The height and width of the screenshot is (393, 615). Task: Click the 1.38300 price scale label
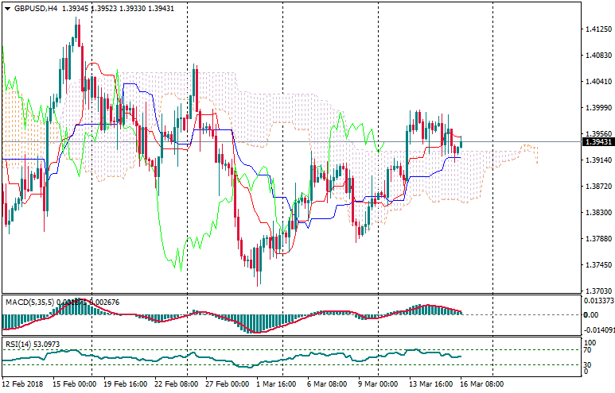tap(597, 213)
